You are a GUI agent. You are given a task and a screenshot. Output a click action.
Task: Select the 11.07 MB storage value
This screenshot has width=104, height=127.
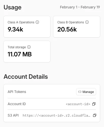coord(20,54)
